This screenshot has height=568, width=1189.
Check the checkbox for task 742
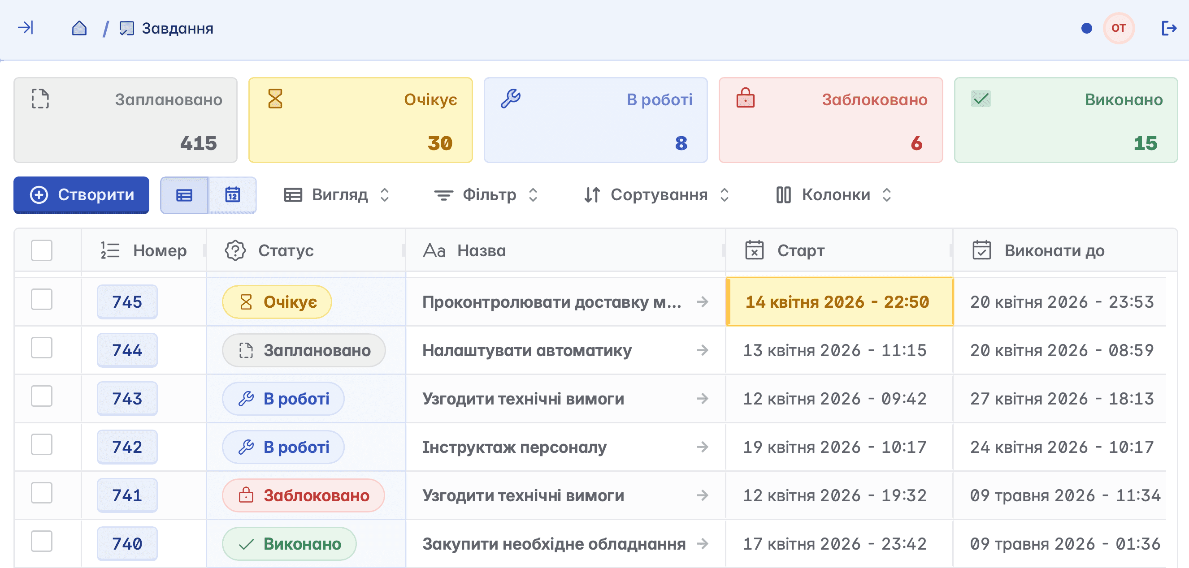click(x=42, y=444)
